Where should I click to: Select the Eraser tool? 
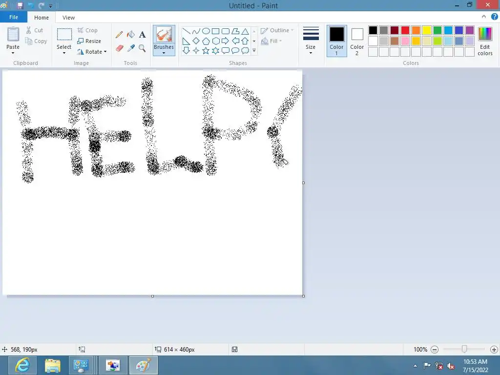[x=119, y=48]
